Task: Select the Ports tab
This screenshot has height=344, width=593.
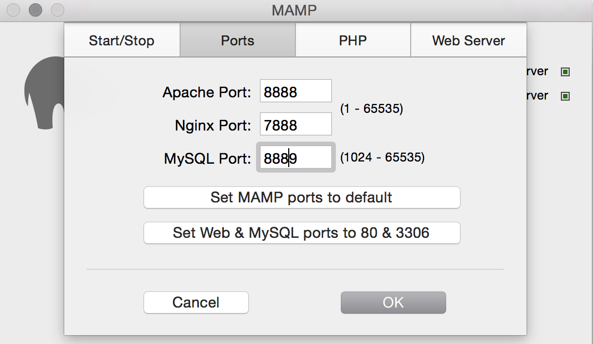Action: point(238,41)
